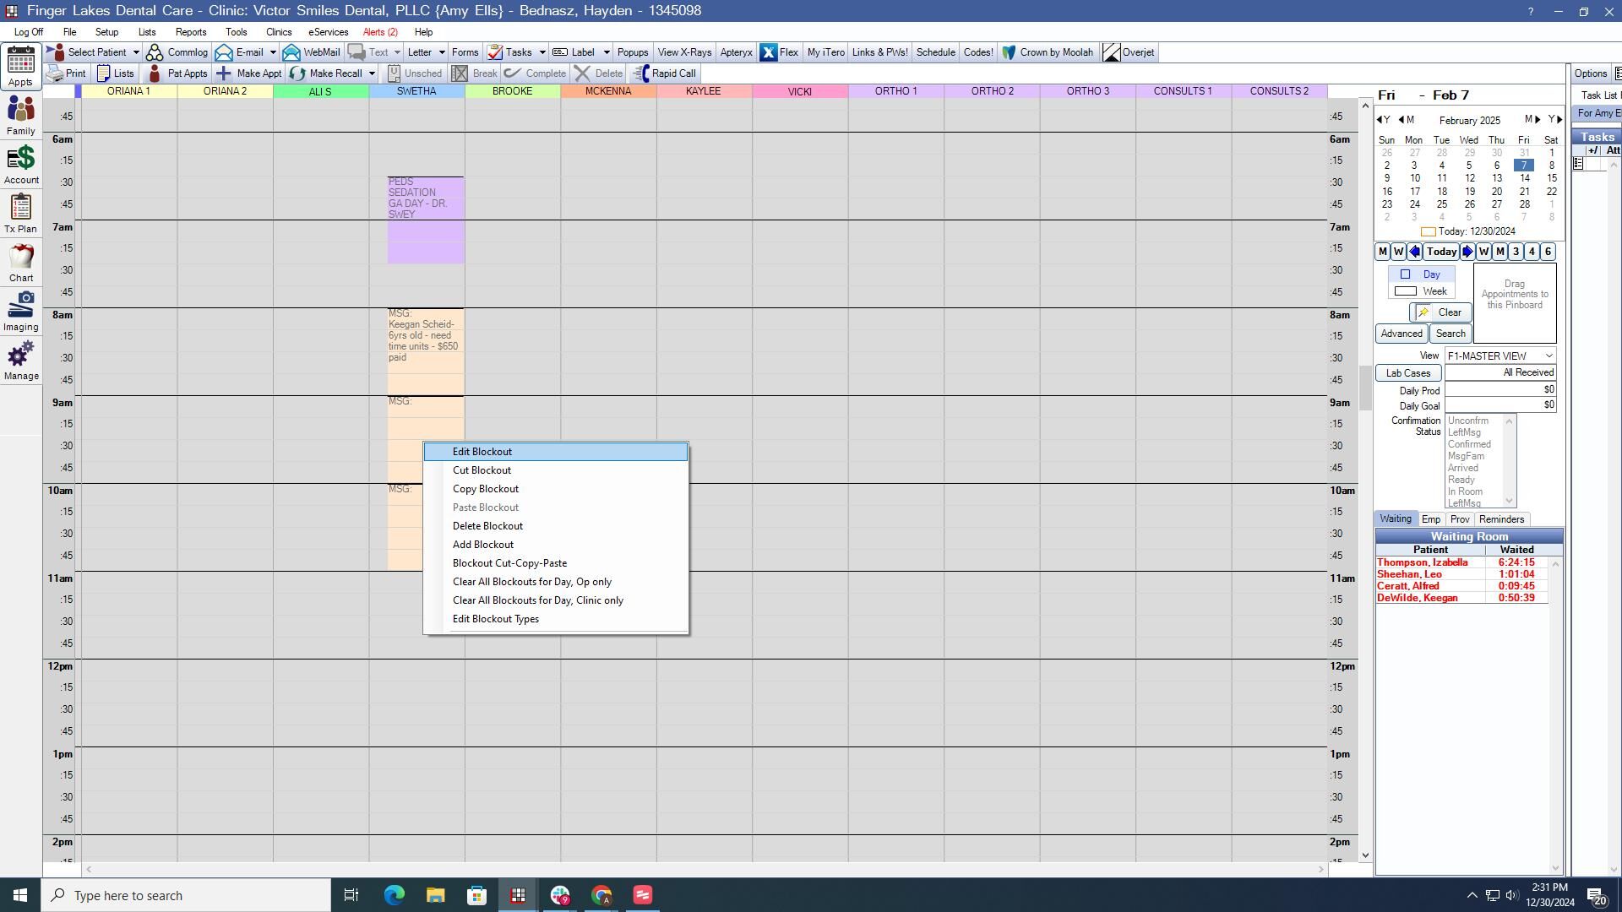Select the Week view radio option
Image resolution: width=1622 pixels, height=912 pixels.
click(1406, 291)
